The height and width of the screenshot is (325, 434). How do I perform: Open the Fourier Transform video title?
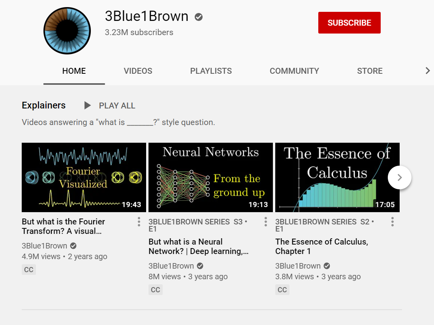64,226
